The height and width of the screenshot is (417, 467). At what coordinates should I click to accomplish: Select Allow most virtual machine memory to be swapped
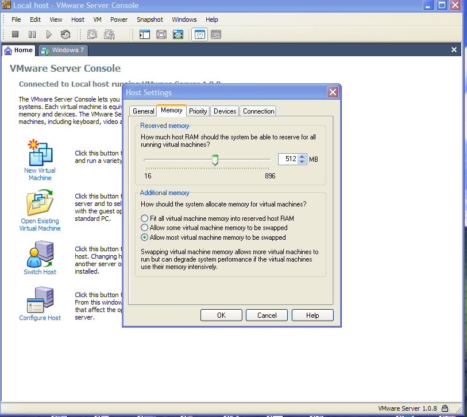144,237
